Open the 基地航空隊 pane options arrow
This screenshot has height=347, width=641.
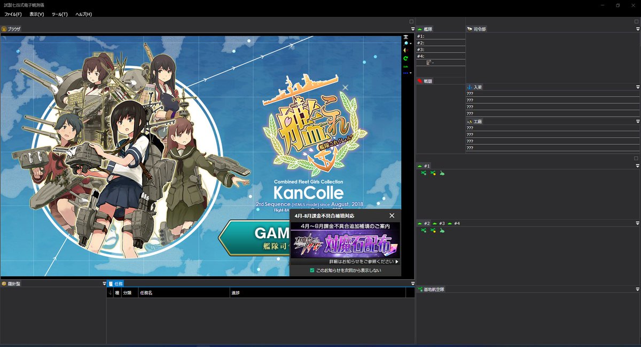pos(637,289)
